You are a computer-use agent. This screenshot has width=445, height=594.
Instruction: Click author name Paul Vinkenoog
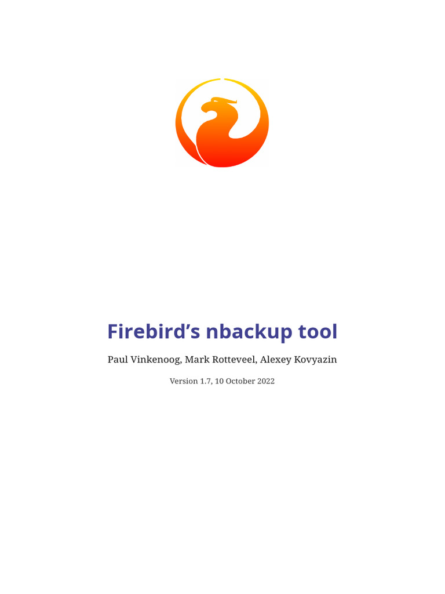(144, 360)
